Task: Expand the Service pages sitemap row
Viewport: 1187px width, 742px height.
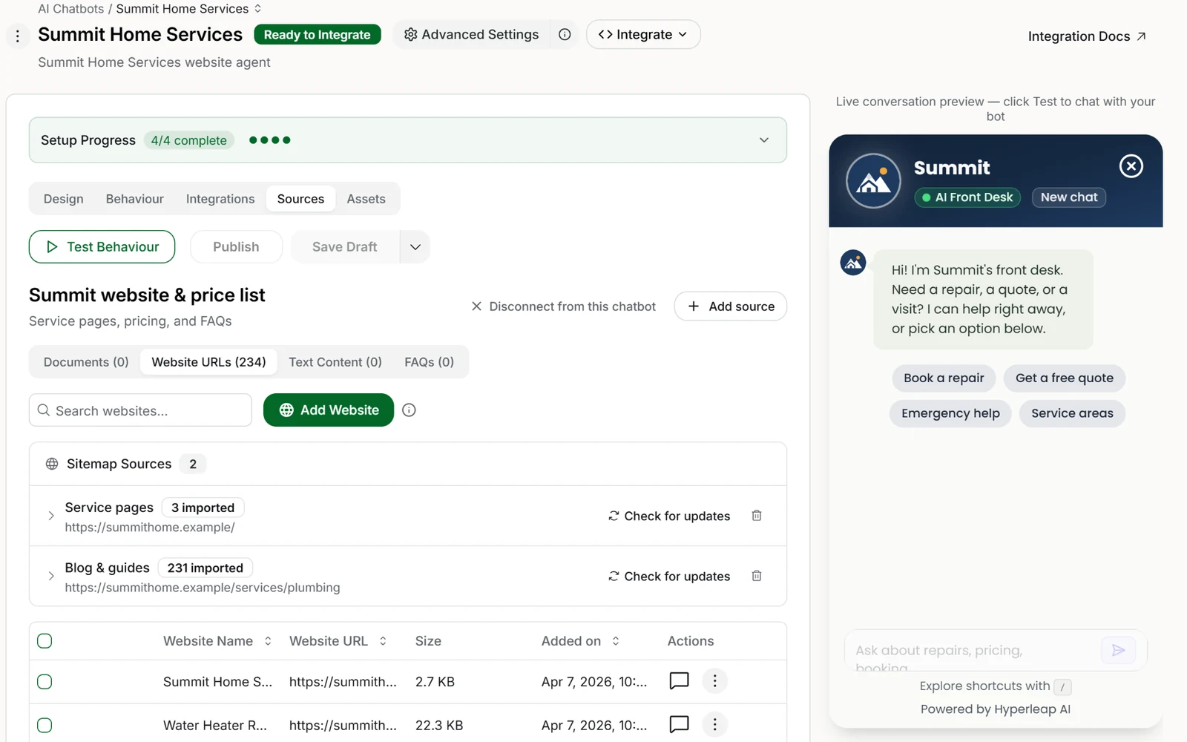Action: (50, 516)
